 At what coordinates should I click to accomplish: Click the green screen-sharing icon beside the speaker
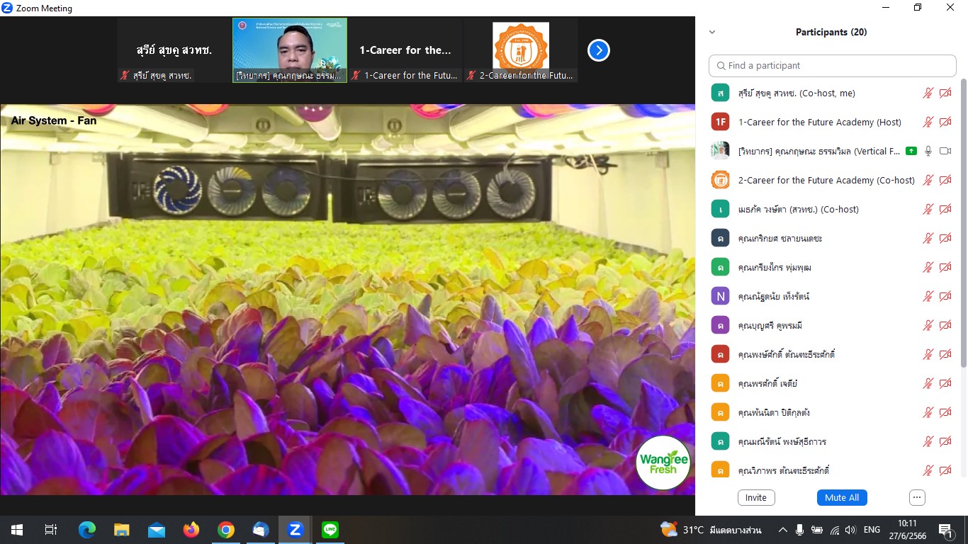[911, 151]
